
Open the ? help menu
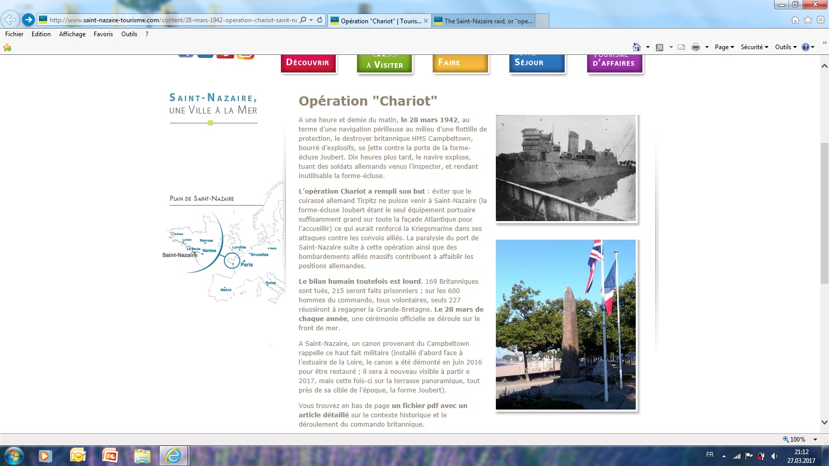point(147,34)
